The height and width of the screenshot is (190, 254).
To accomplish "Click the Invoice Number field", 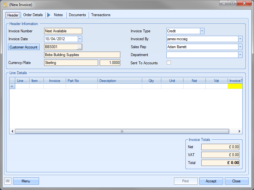I will (63, 31).
